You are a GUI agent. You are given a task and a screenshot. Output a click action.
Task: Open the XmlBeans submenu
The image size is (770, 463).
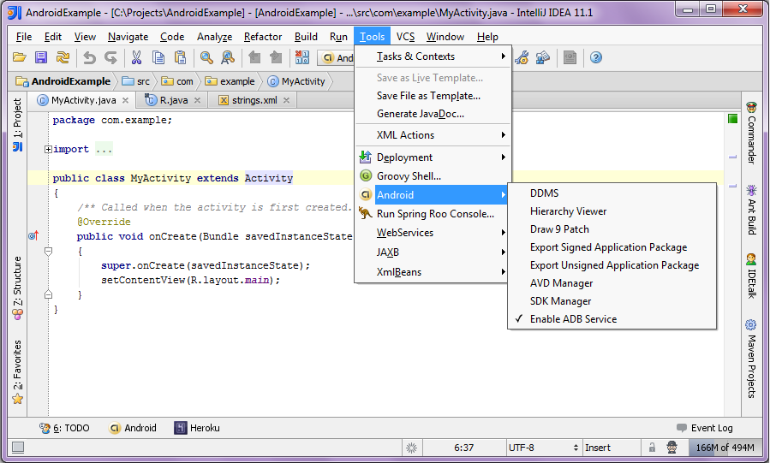433,272
